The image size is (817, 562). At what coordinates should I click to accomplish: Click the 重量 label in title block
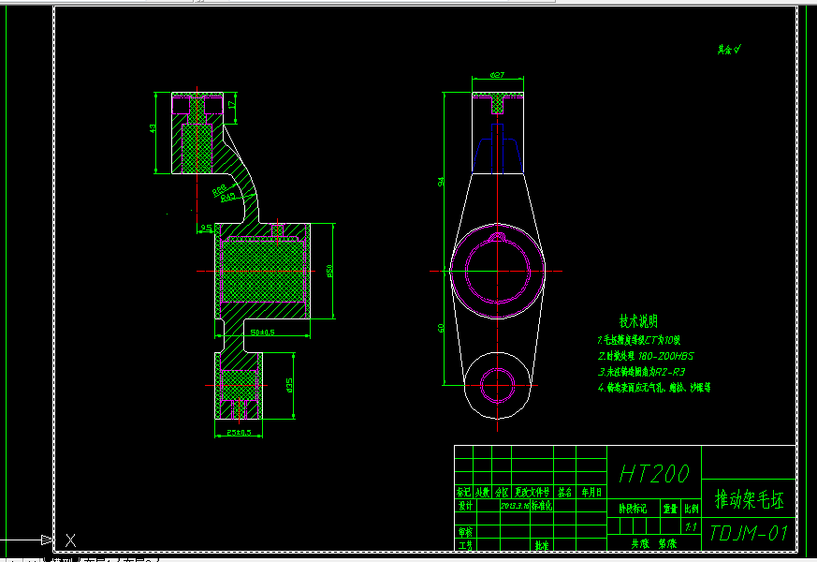[x=670, y=509]
